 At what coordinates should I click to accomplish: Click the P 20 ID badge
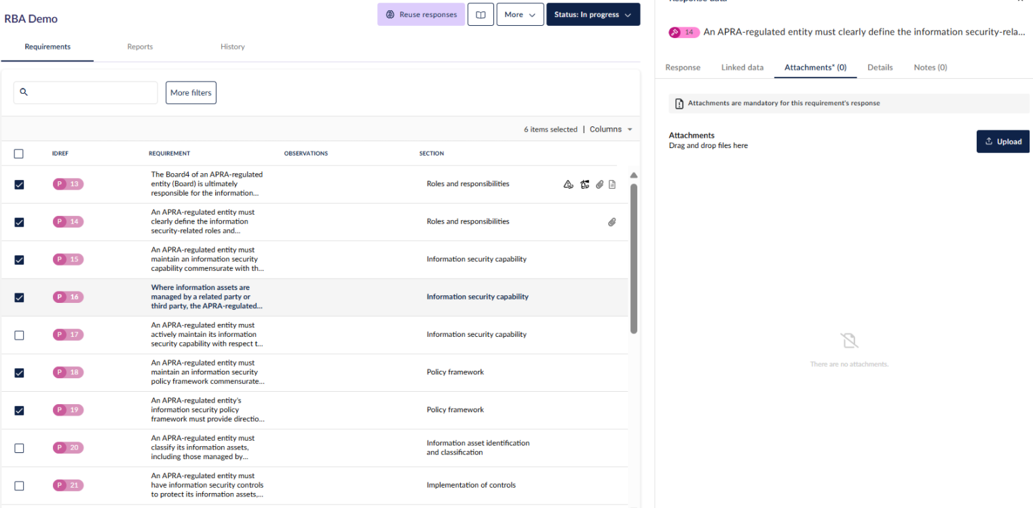pyautogui.click(x=69, y=448)
